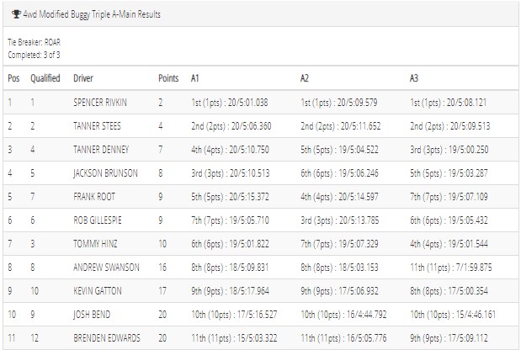This screenshot has width=521, height=350.
Task: Select driver name BRENDEN EDWARDS
Action: pyautogui.click(x=107, y=338)
